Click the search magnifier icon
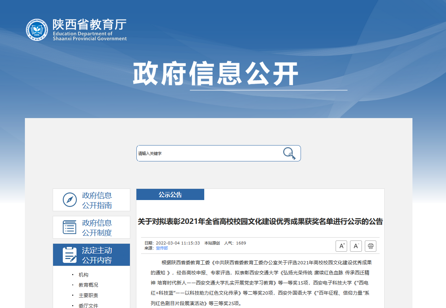Screen dimensions: 446x308 coord(289,153)
